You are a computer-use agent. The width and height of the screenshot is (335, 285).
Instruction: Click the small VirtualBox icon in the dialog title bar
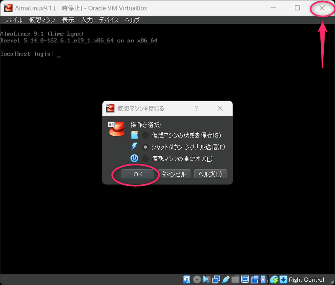click(110, 108)
